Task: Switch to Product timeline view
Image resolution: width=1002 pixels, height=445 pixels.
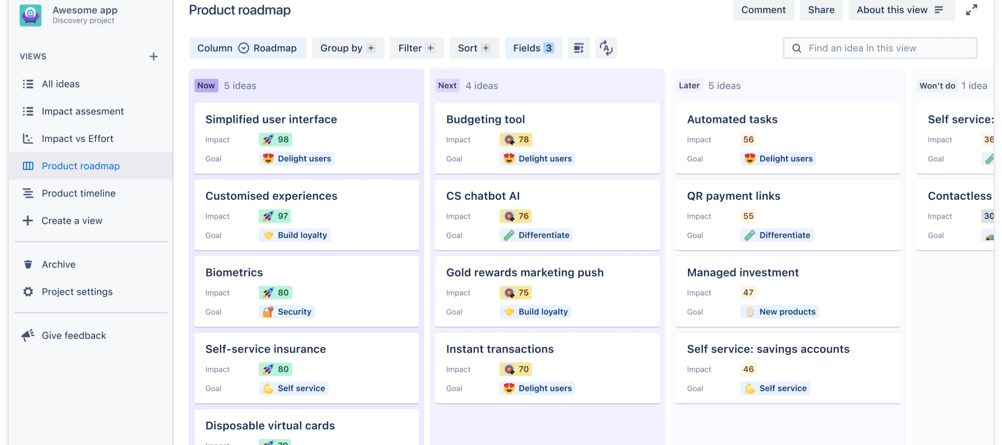Action: (78, 193)
